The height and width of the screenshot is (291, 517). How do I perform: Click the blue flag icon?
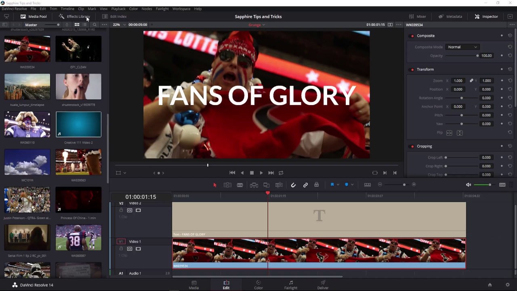click(x=332, y=185)
